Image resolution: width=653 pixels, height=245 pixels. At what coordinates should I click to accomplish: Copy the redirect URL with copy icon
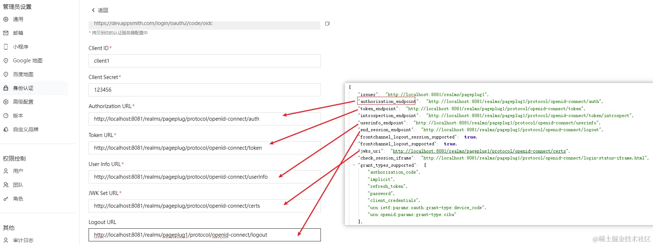327,24
